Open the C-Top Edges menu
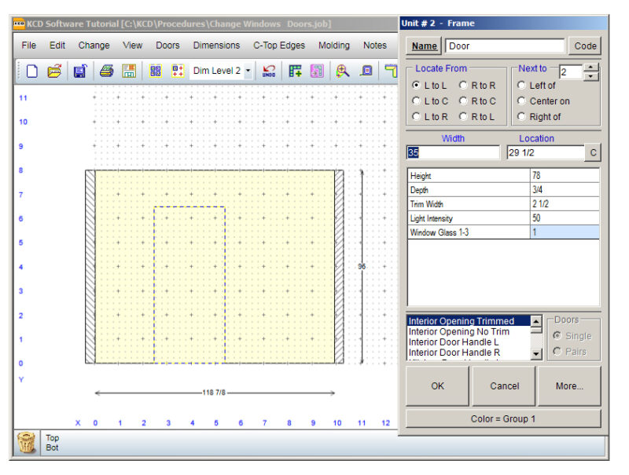Viewport: 629px width, 475px height. pos(278,46)
